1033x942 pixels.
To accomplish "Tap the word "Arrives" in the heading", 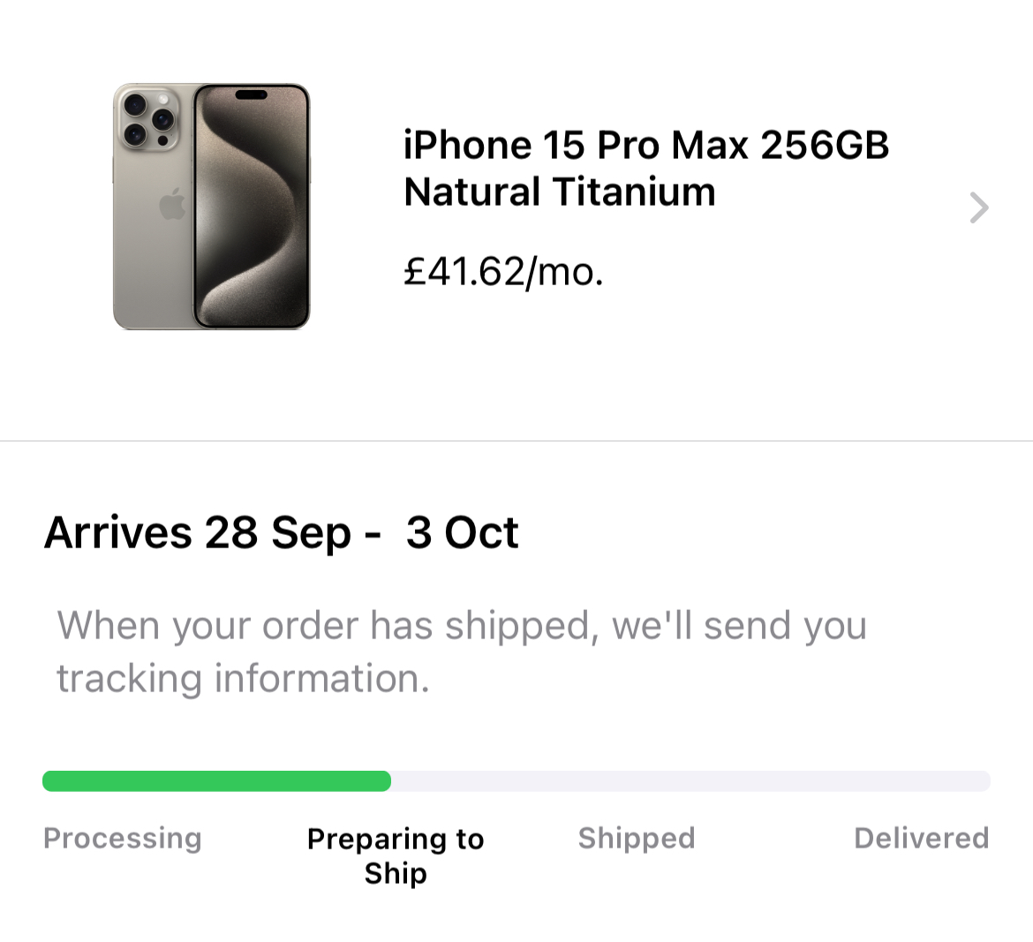I will 117,533.
